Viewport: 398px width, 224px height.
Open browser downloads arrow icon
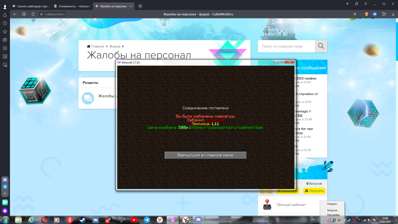click(x=393, y=14)
